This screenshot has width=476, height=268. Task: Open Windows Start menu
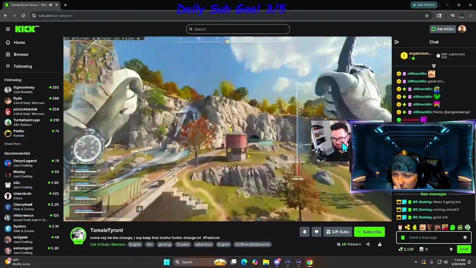(167, 262)
